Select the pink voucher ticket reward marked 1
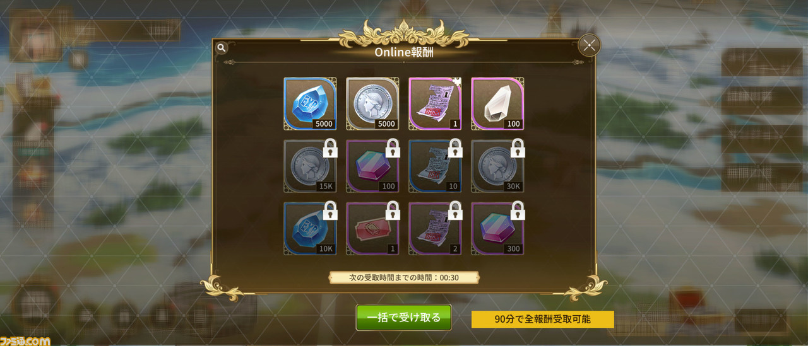 click(x=435, y=104)
